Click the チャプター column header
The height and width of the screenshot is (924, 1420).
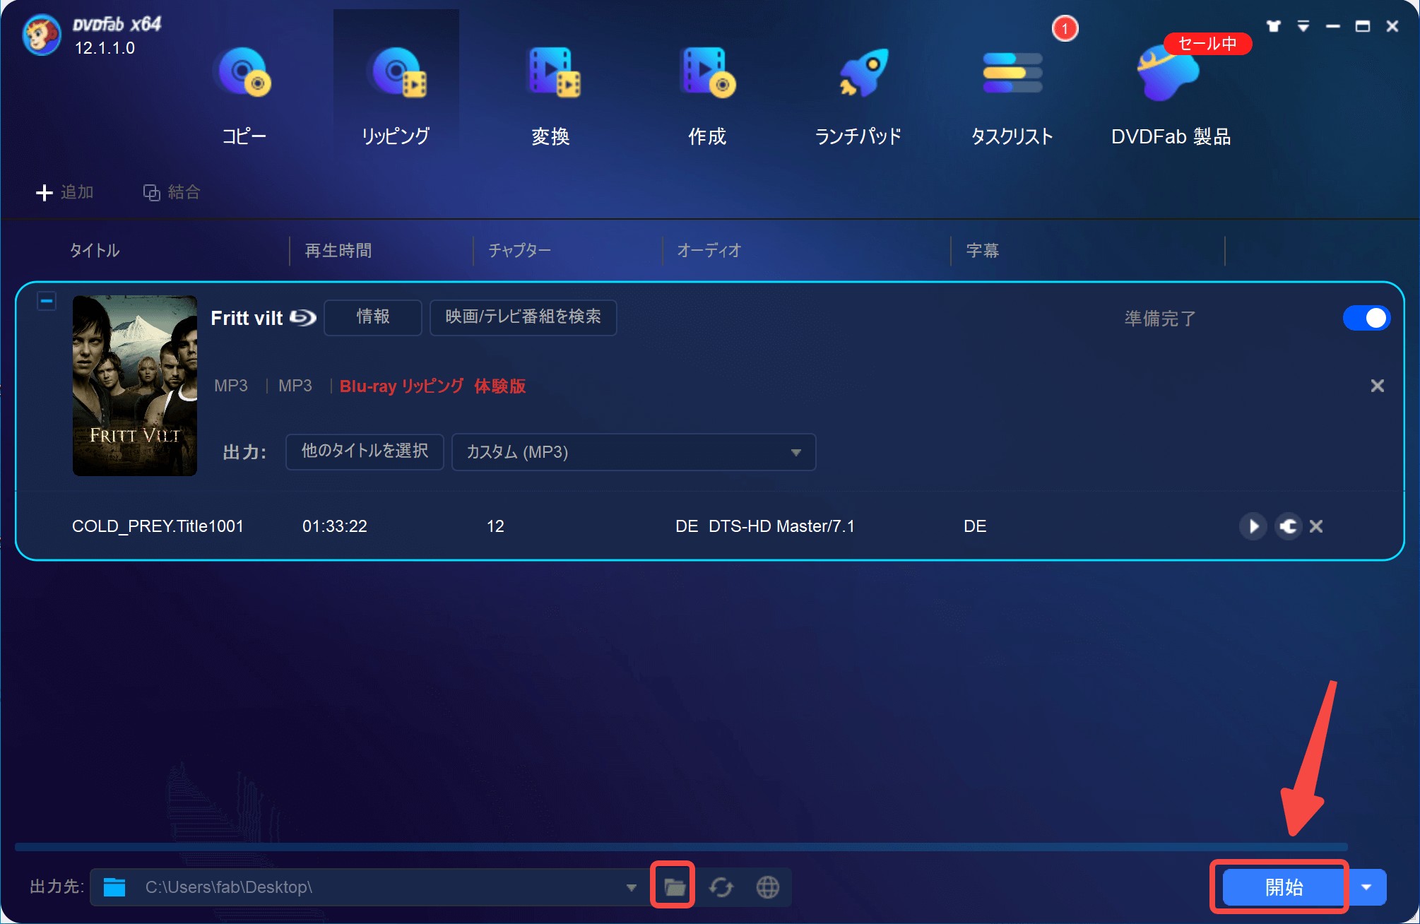pos(519,251)
